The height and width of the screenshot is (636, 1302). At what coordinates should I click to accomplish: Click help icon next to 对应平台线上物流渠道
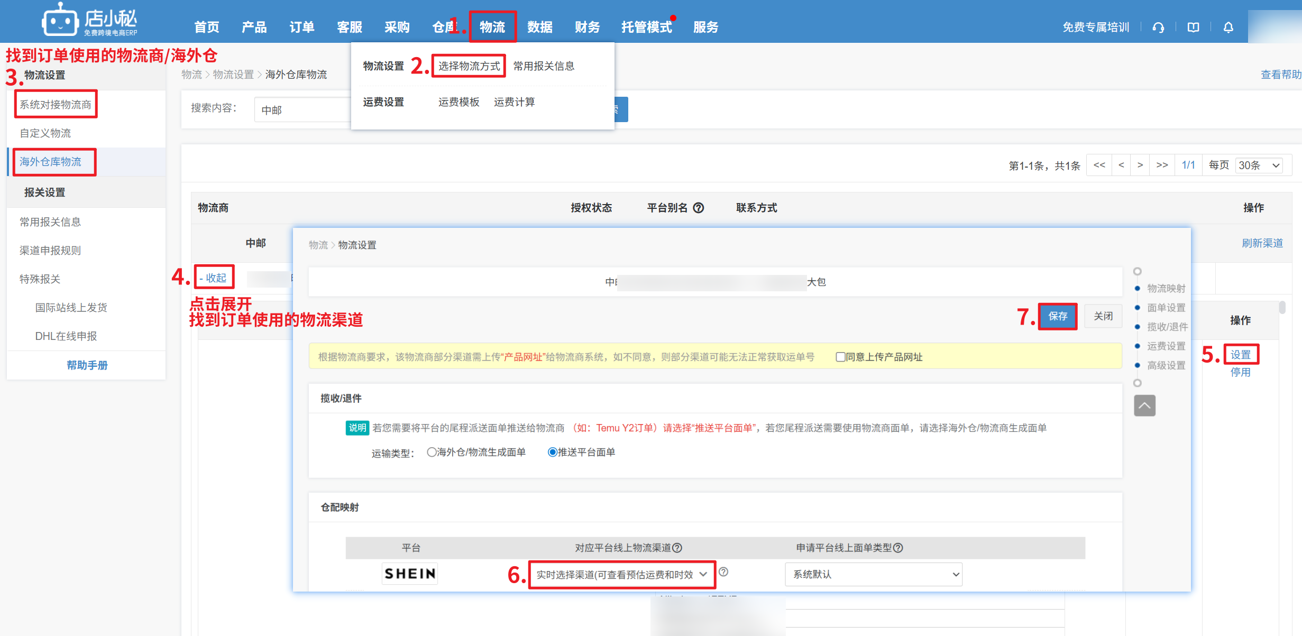click(677, 548)
